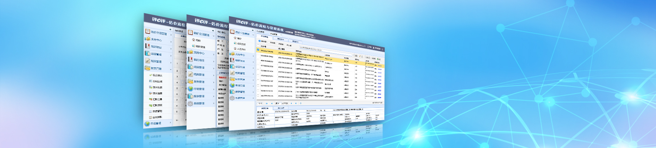This screenshot has height=148, width=656.
Task: Expand 项目管理 chevron in middle window
Action: coord(214,69)
